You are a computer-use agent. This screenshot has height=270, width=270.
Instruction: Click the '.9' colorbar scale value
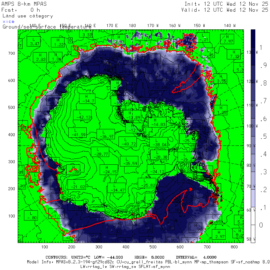(x=264, y=65)
